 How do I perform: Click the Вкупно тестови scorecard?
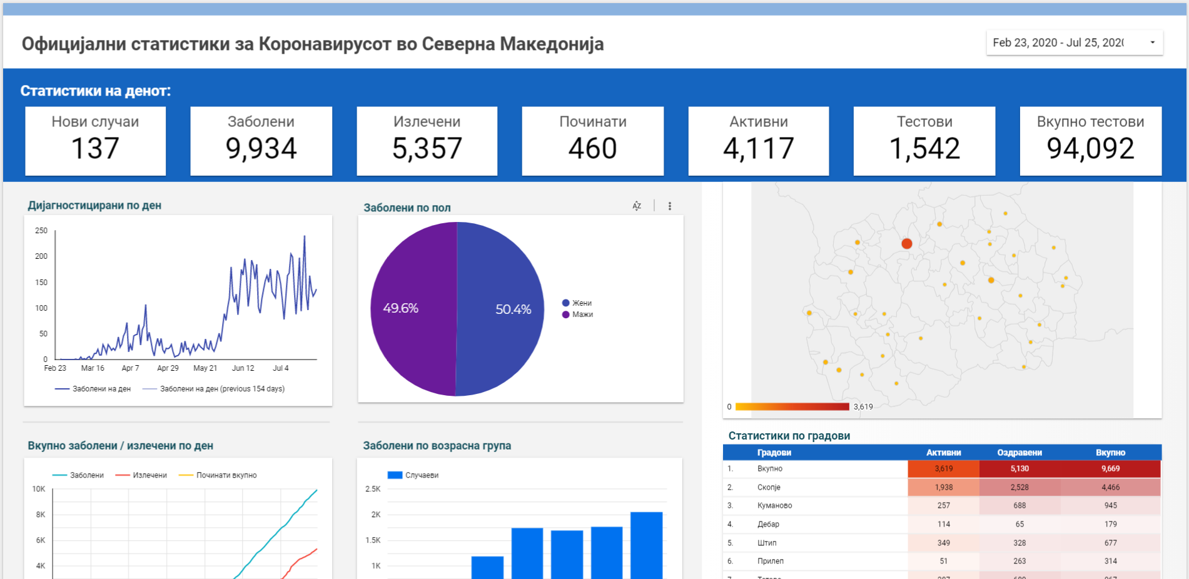click(x=1090, y=141)
